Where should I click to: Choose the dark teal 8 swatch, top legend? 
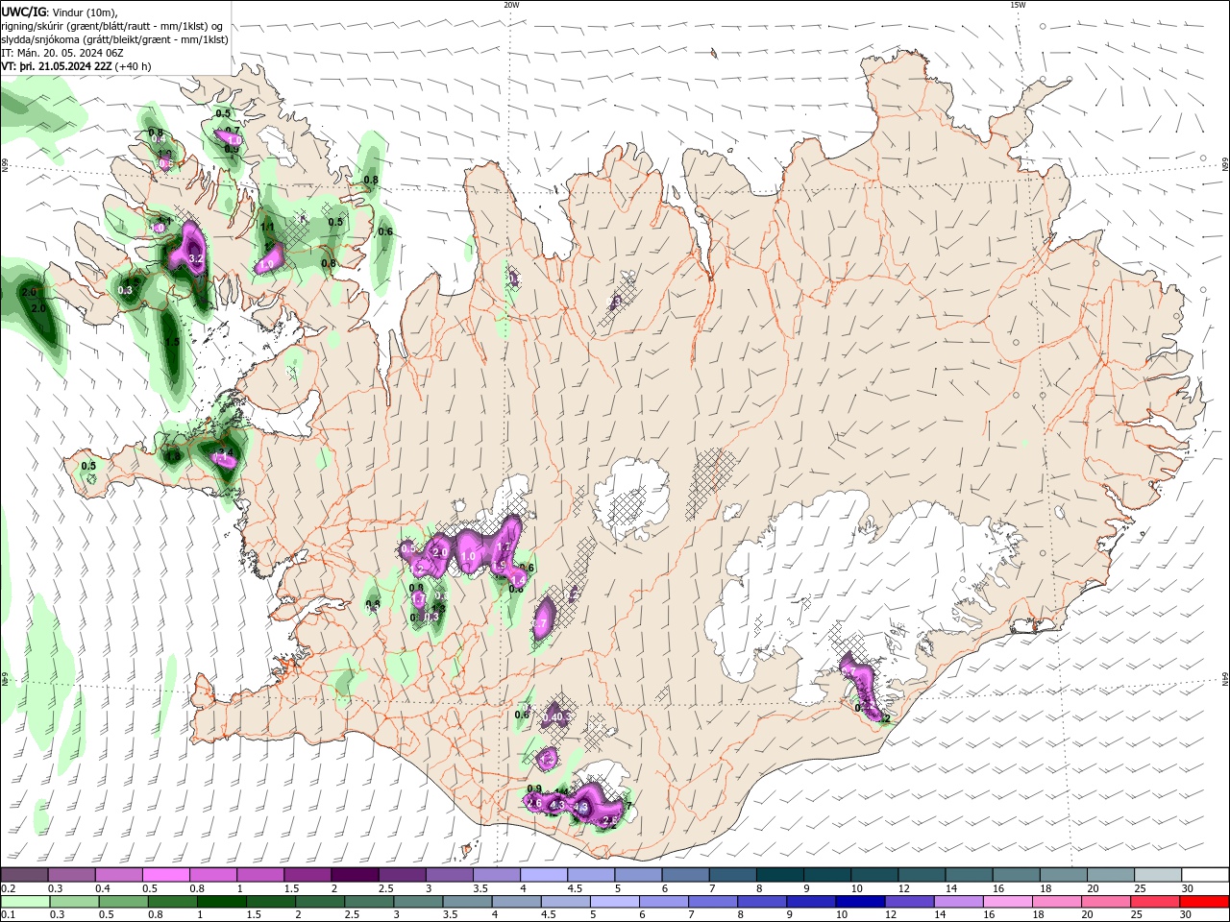[779, 875]
